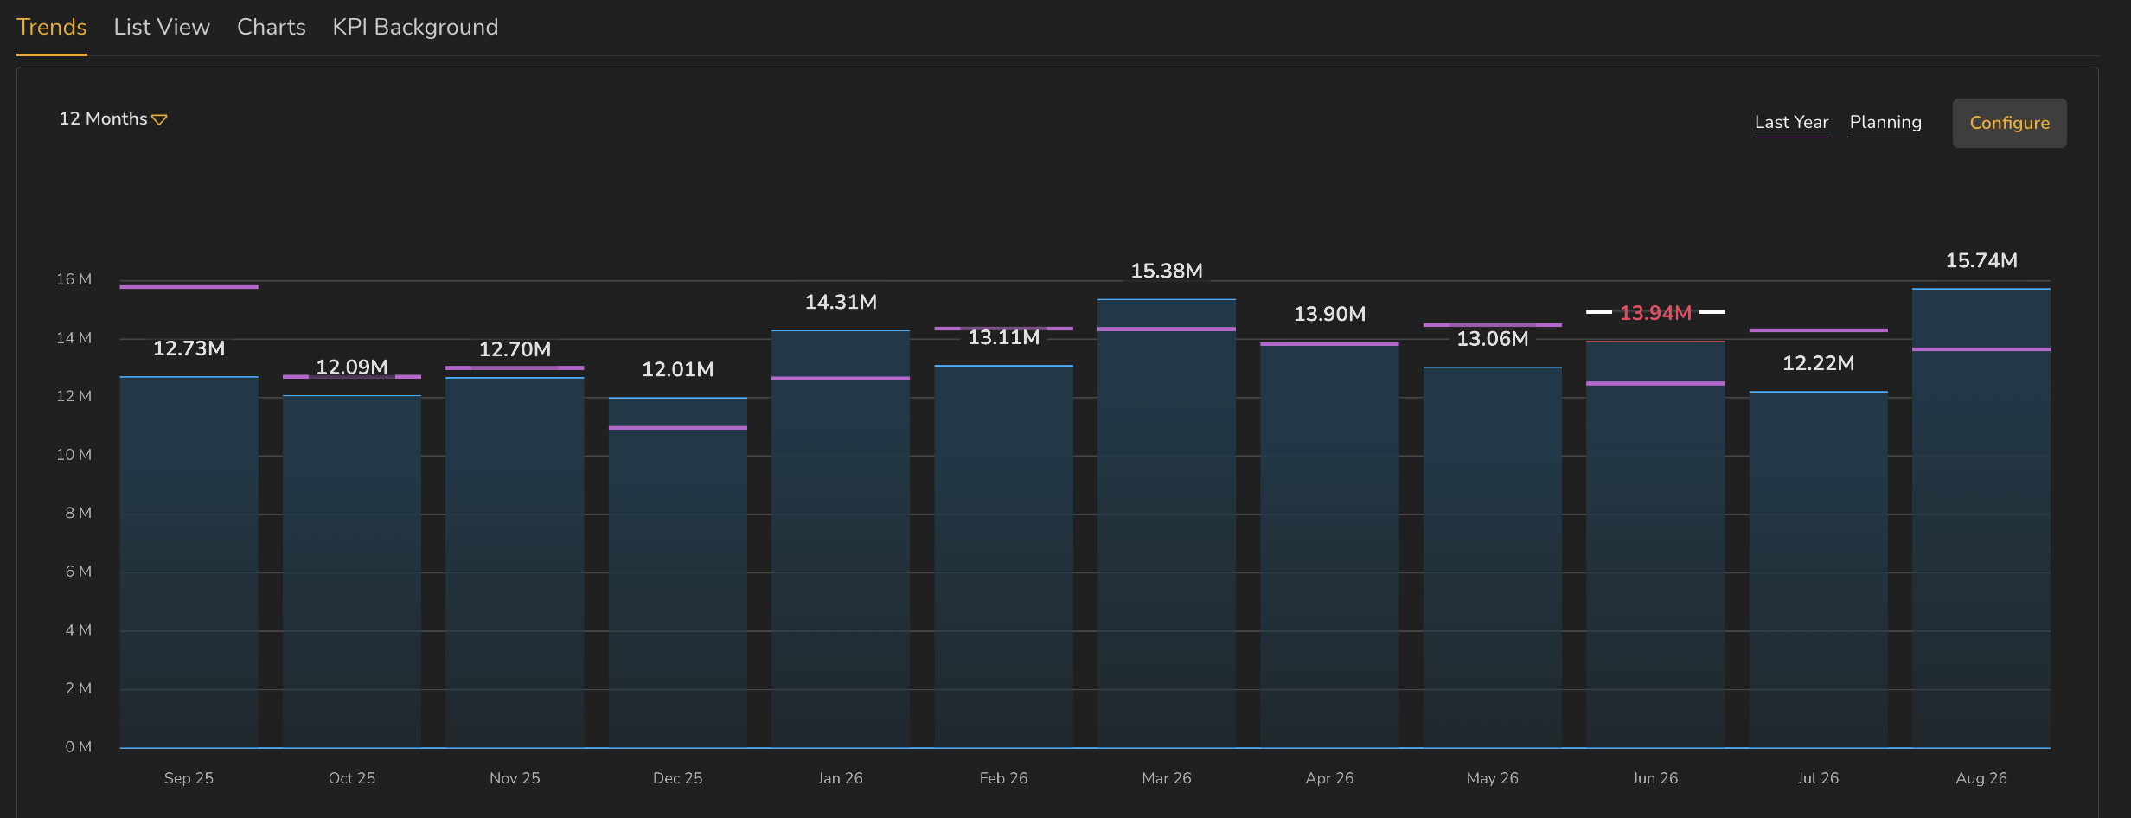Click the Sep 25 axis label
Viewport: 2131px width, 818px height.
click(x=189, y=778)
